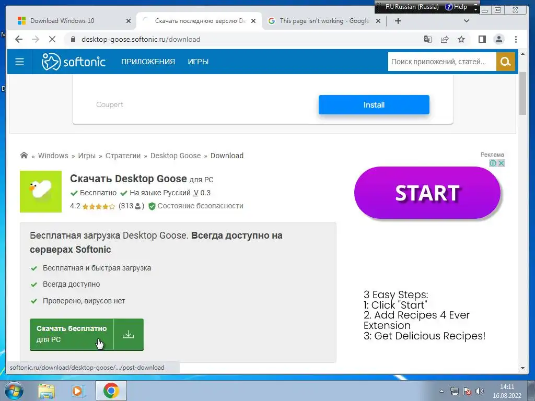This screenshot has height=401, width=535.
Task: Open the media player taskbar icon
Action: pos(78,391)
